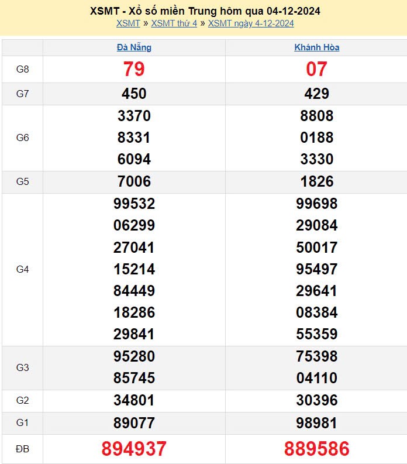Click Khánh Hòa G3 number 75398
Screen dimensions: 407x464
click(317, 356)
